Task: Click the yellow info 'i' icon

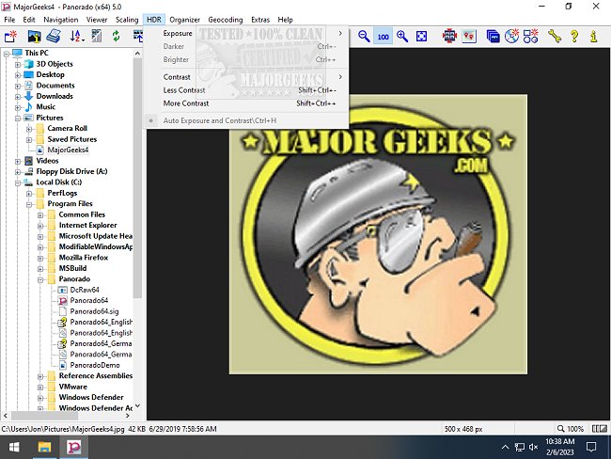Action: 593,37
